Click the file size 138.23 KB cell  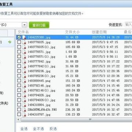tap(73, 114)
